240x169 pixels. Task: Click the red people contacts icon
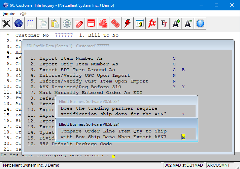103,23
